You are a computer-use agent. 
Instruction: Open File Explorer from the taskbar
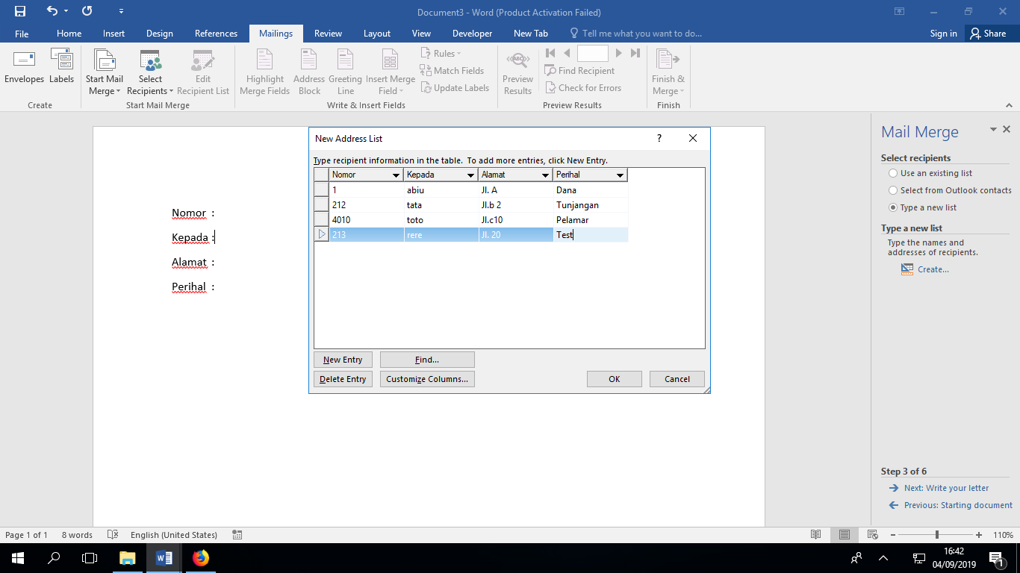click(x=128, y=557)
